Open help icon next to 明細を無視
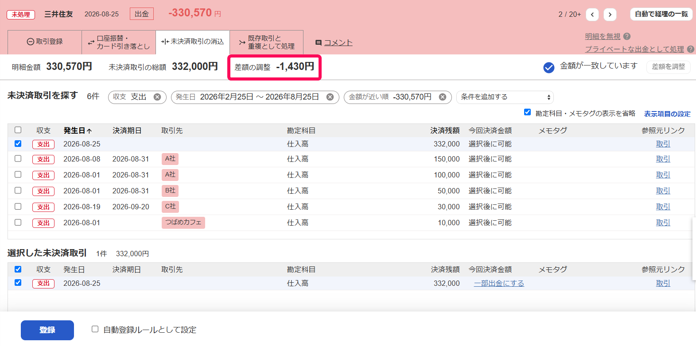 pyautogui.click(x=627, y=36)
